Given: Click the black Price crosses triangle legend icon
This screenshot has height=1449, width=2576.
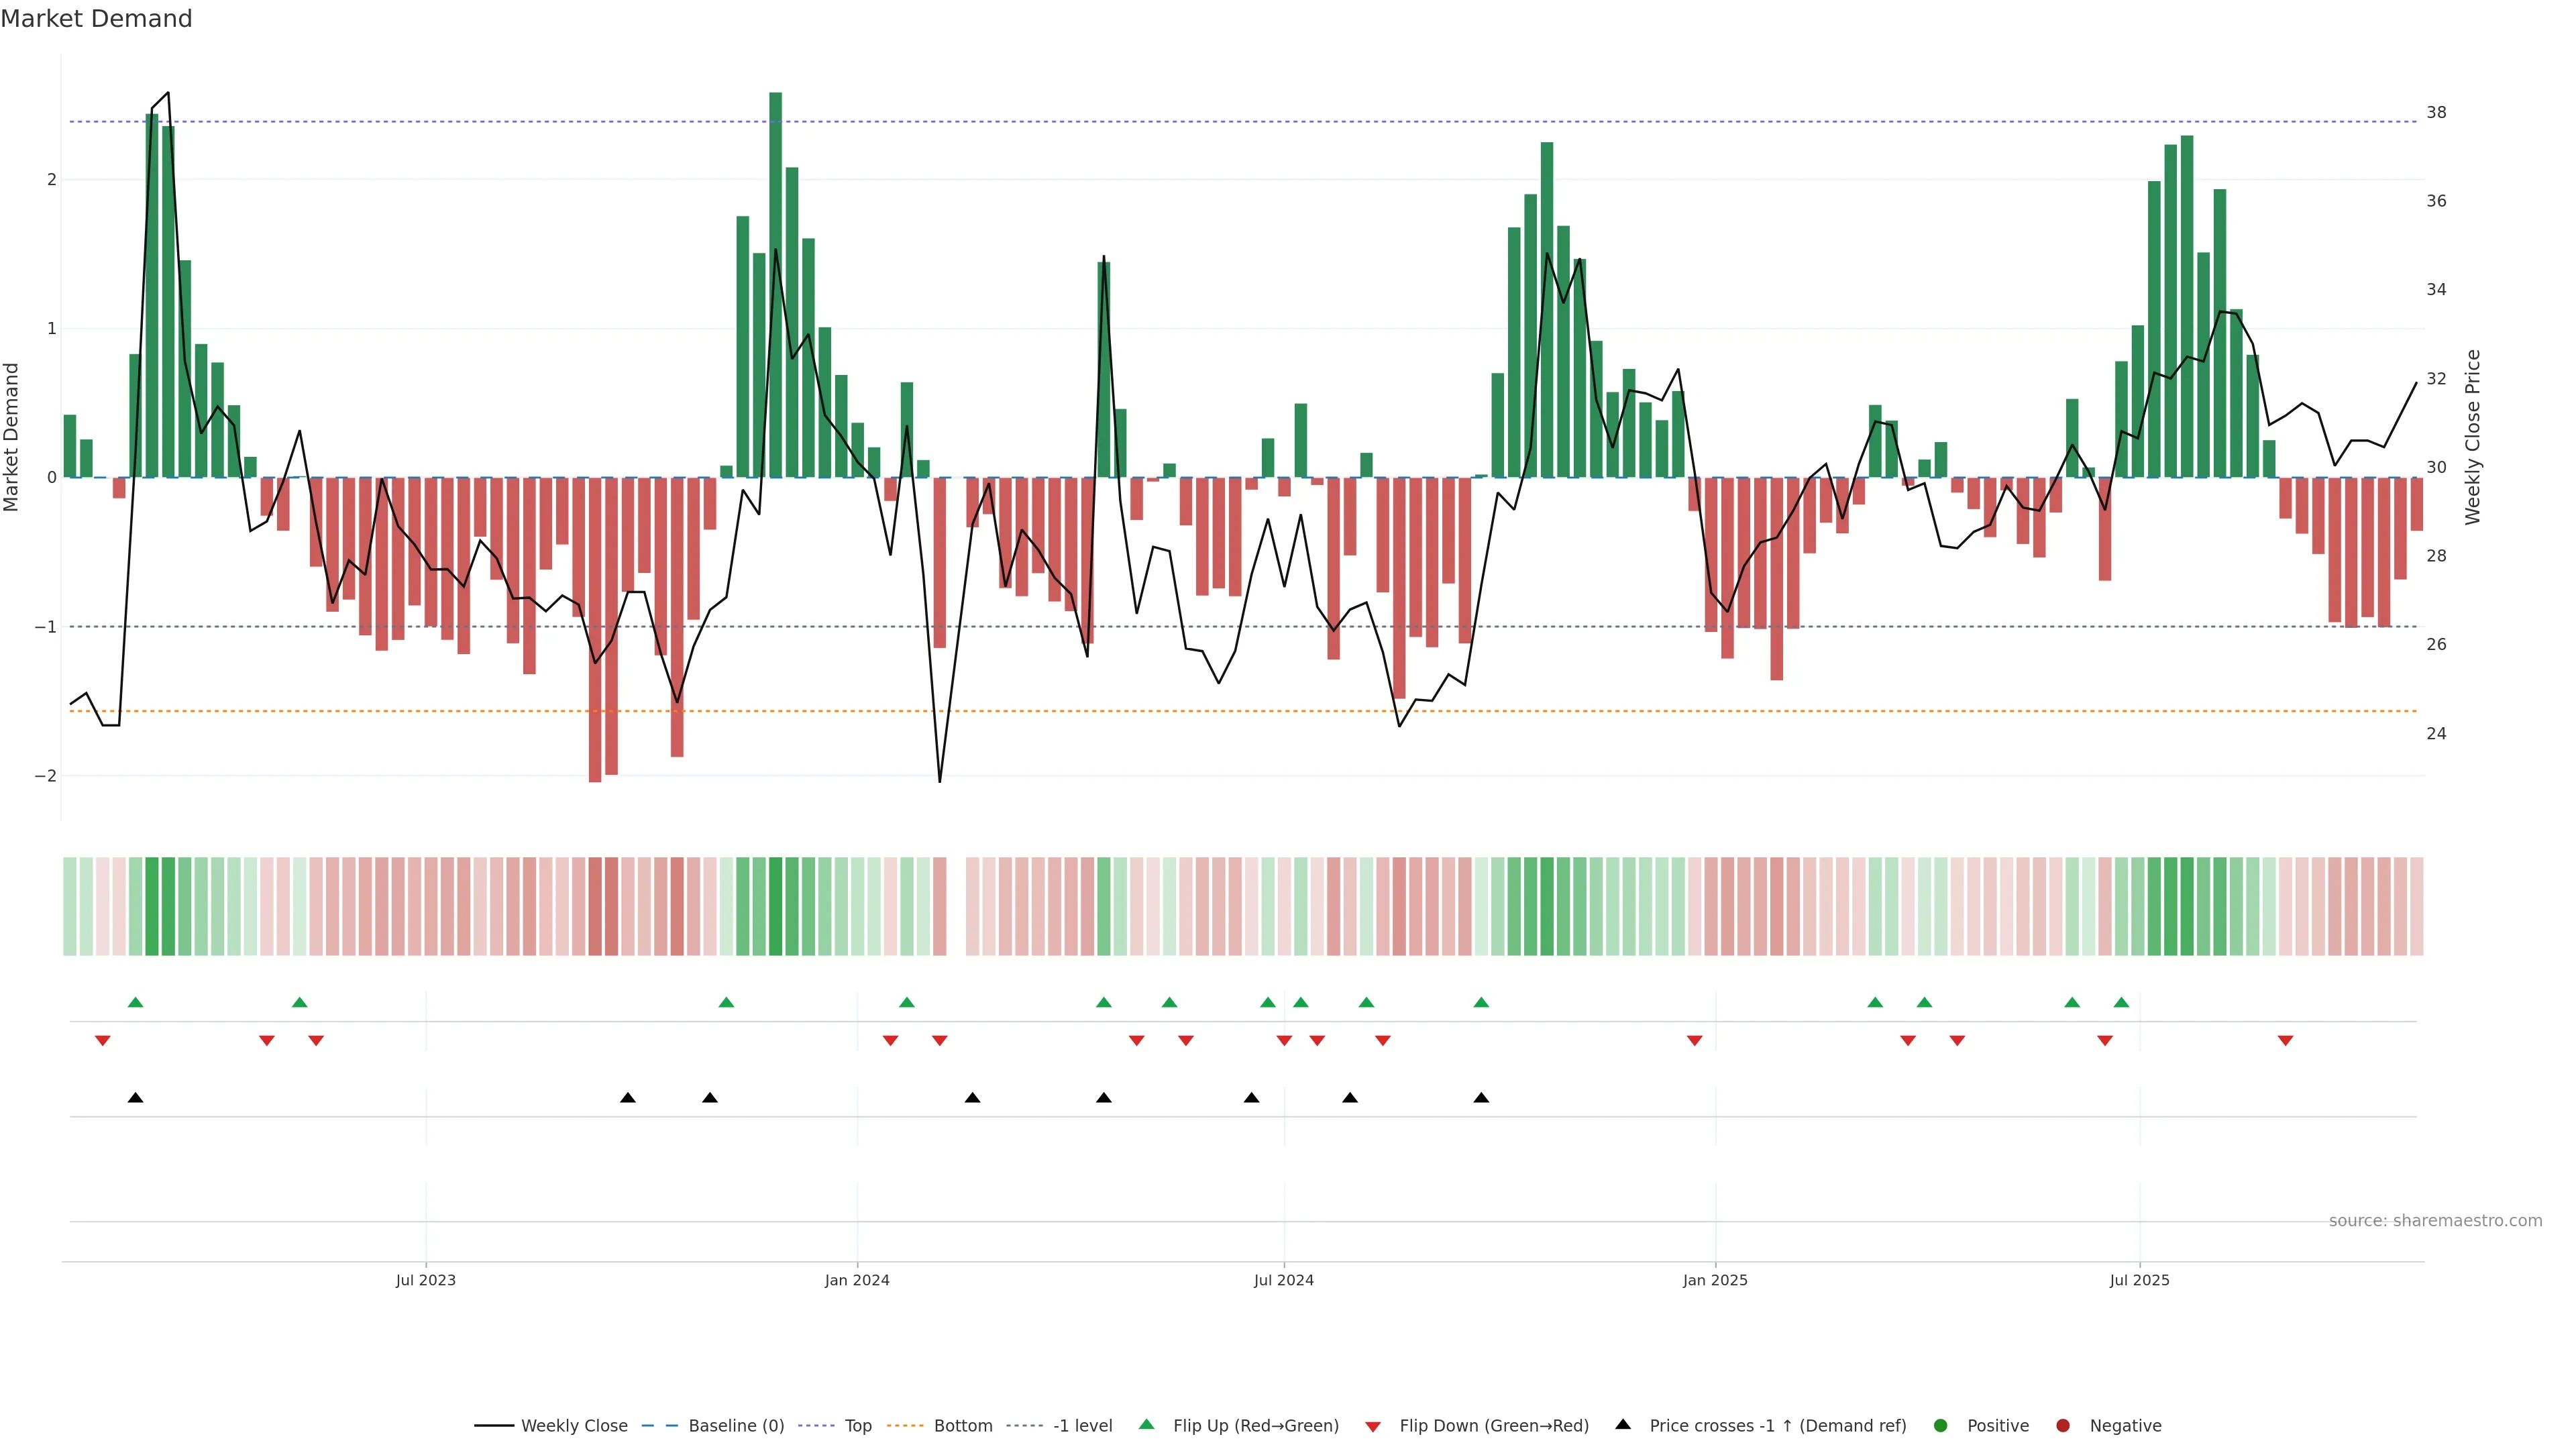Looking at the screenshot, I should click(1623, 1424).
